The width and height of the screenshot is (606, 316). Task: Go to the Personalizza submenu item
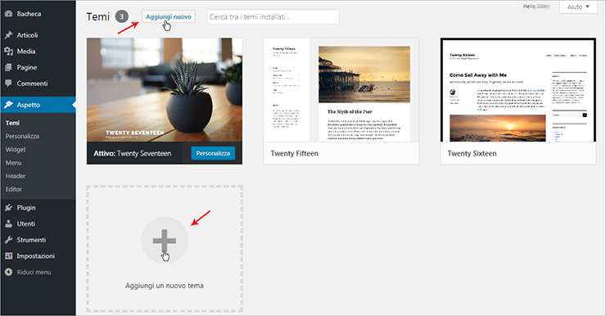[22, 136]
